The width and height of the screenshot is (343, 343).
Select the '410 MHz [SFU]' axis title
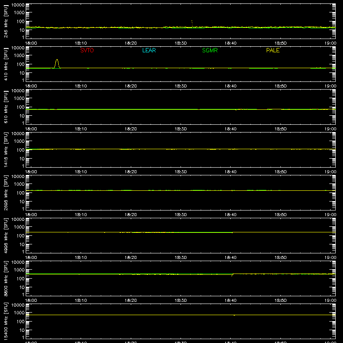(x=6, y=64)
